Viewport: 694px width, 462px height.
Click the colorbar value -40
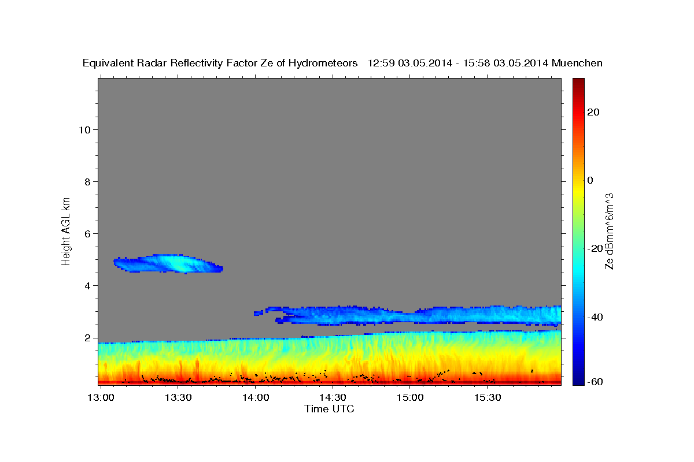[595, 316]
